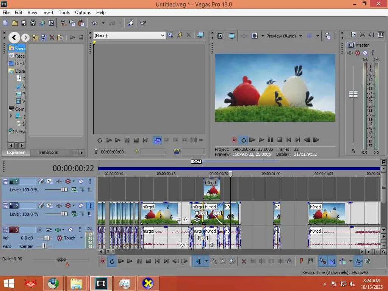Mute video track 2
This screenshot has width=388, height=291.
click(81, 206)
